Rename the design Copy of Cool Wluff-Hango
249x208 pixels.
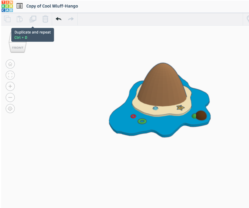coord(52,6)
